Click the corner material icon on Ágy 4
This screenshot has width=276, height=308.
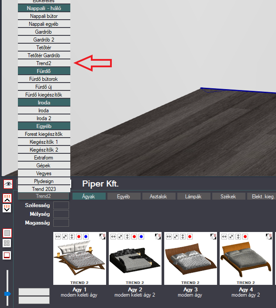pos(269,236)
